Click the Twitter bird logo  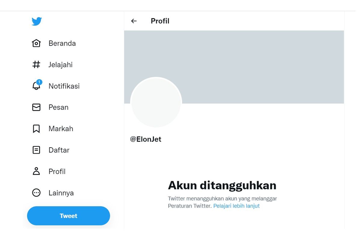[x=36, y=21]
